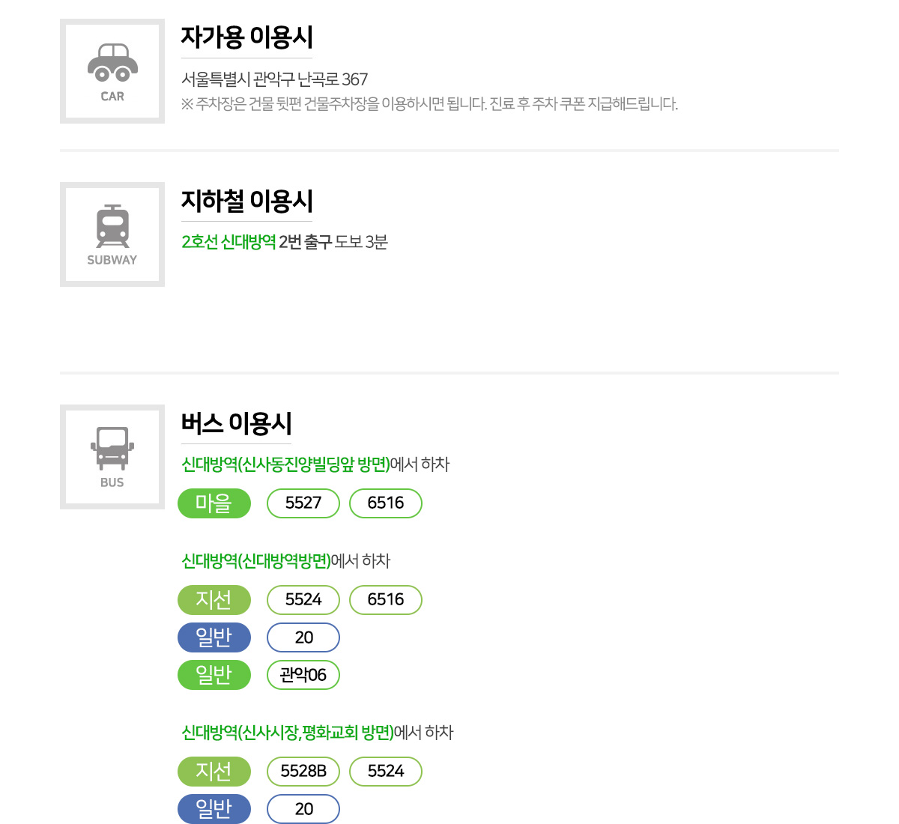Click bus number 5524 beside 6516
The height and width of the screenshot is (824, 899).
tap(303, 600)
